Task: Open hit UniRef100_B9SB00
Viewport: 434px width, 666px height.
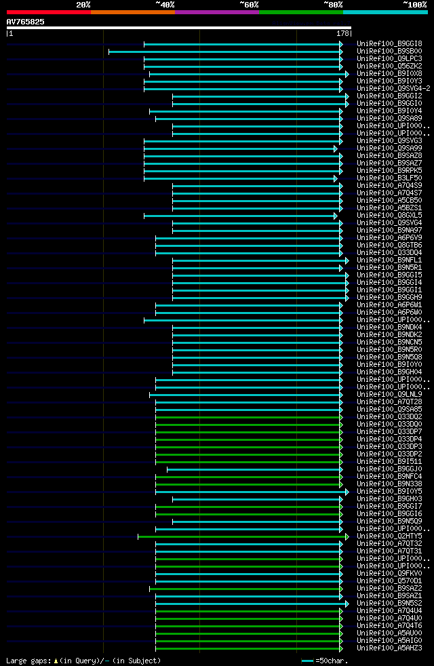Action: pyautogui.click(x=389, y=52)
